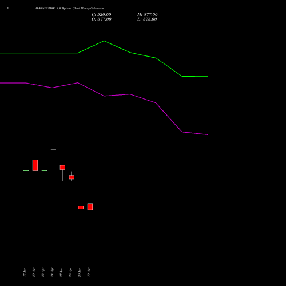Click the green dash candle above 22 Apr
The width and height of the screenshot is (286, 286).
tap(44, 170)
